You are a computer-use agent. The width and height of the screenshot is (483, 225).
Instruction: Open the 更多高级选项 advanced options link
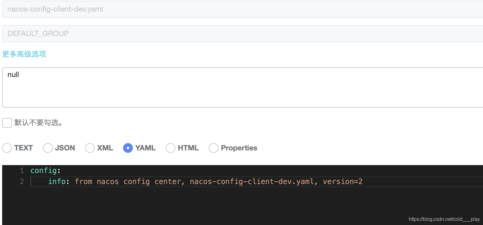[24, 54]
